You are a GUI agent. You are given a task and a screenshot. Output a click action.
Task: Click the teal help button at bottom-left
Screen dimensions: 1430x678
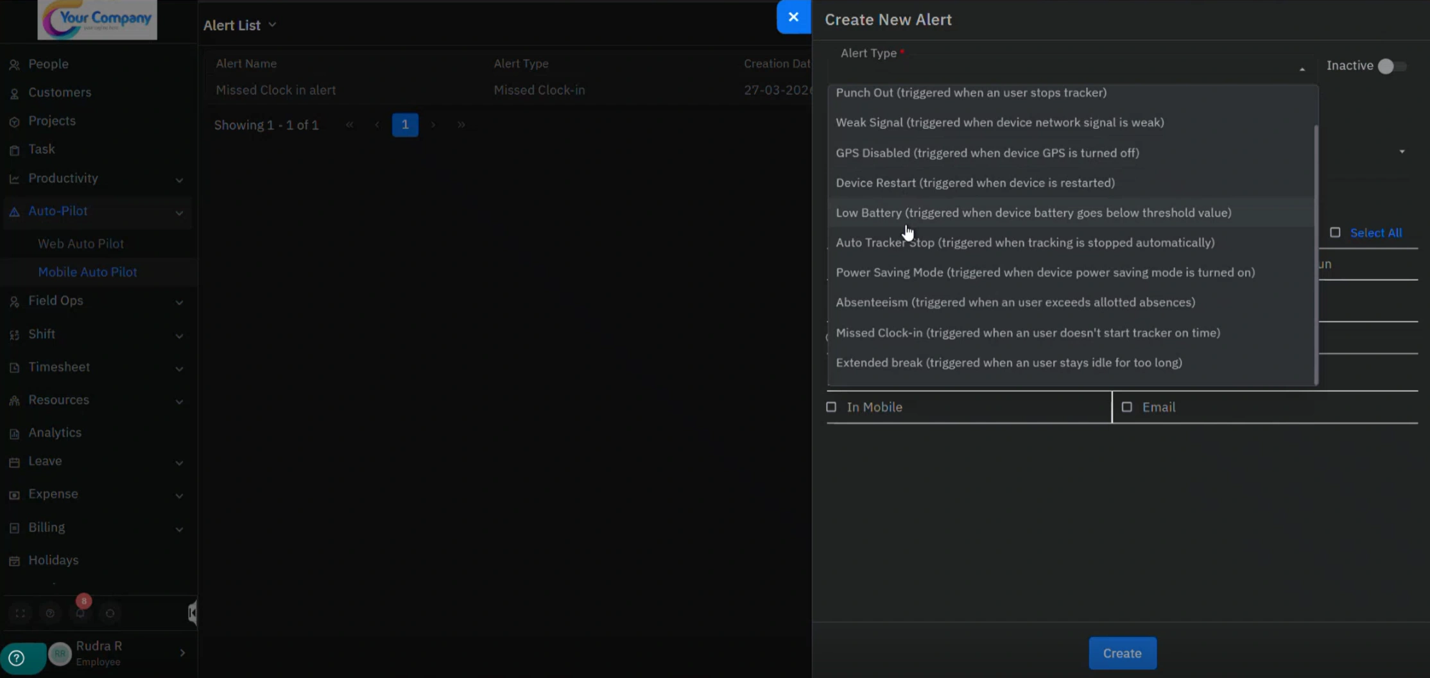click(x=17, y=657)
